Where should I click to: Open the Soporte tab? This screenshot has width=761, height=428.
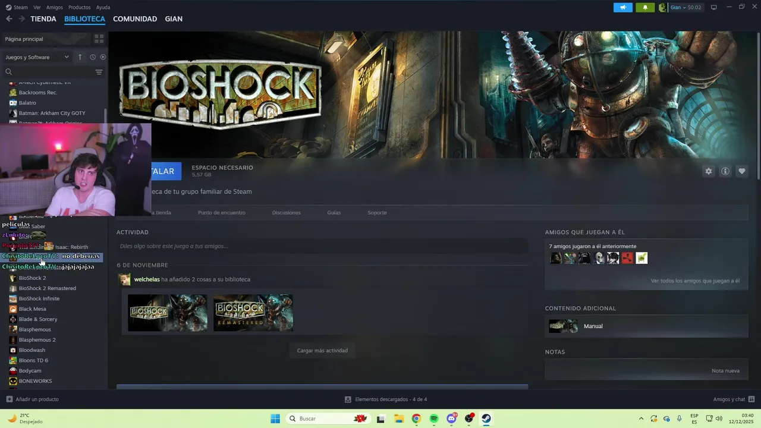pyautogui.click(x=377, y=213)
